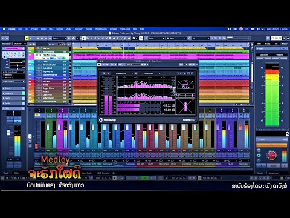The height and width of the screenshot is (218, 290).
Task: Open the No Extension dropdown in the Inspector
Action: coord(13,82)
